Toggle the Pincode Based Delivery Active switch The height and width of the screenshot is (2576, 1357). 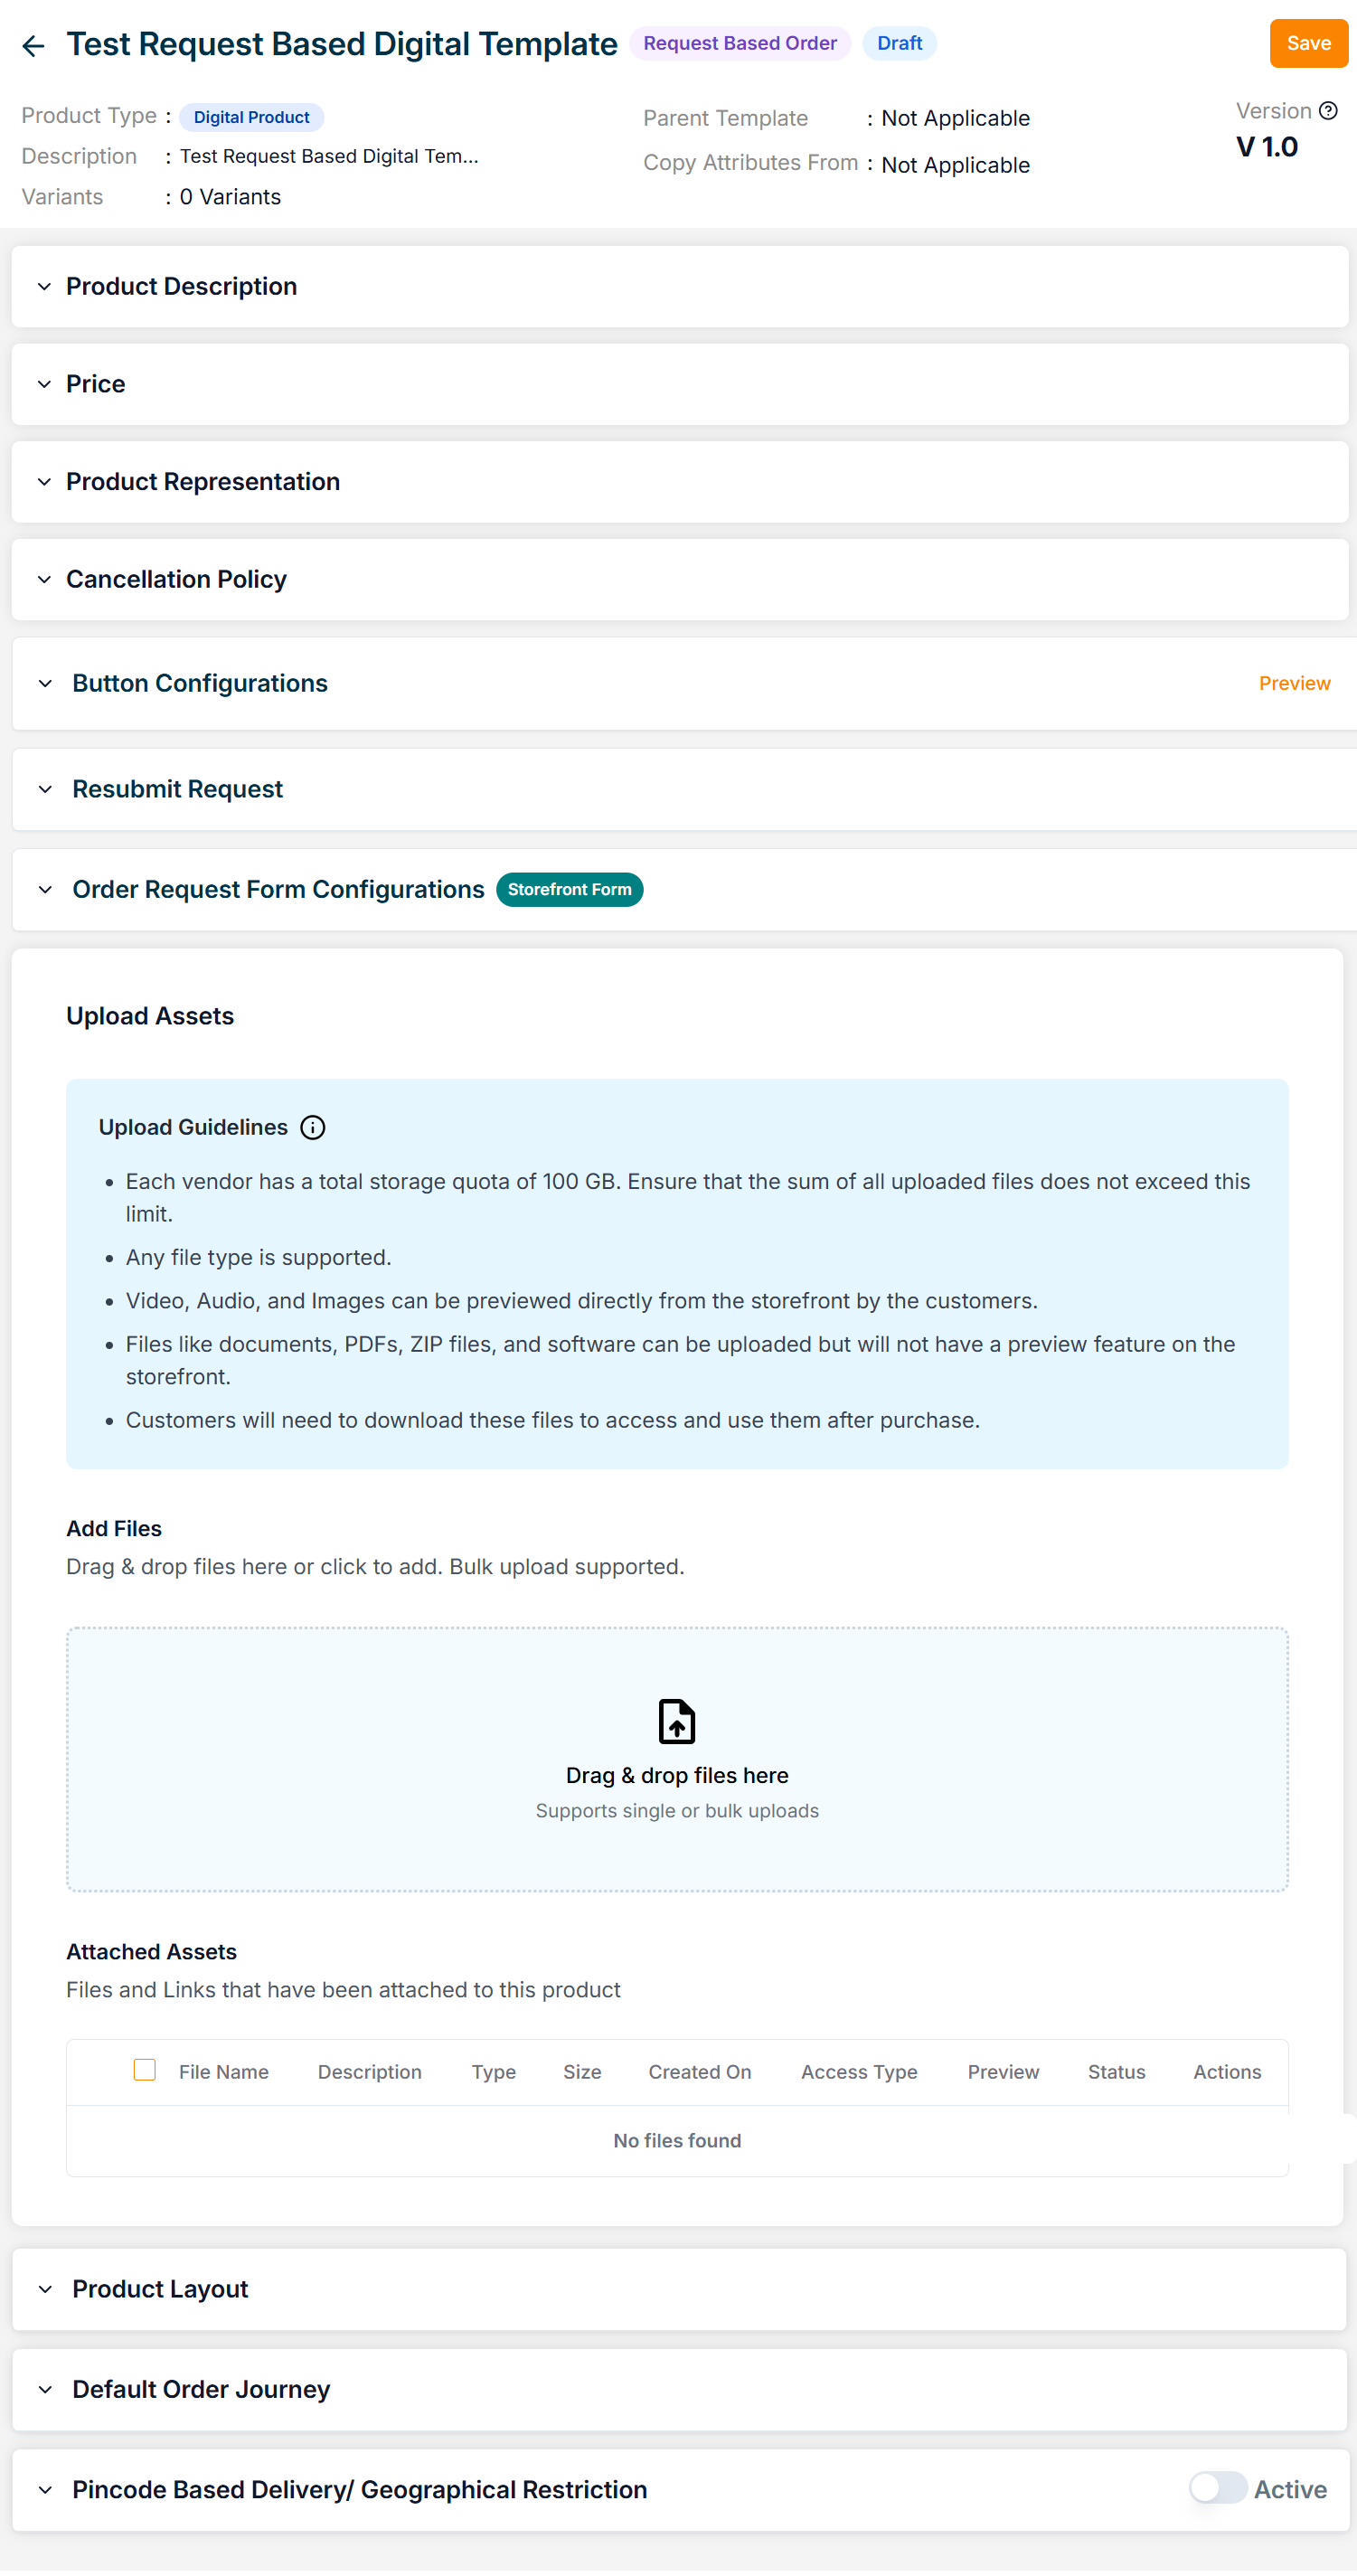click(1217, 2487)
